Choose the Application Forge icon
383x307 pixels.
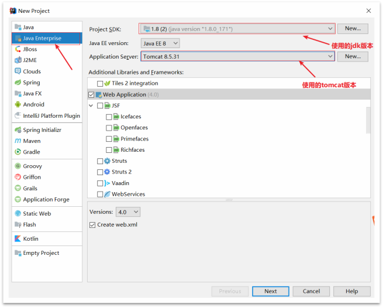[18, 199]
